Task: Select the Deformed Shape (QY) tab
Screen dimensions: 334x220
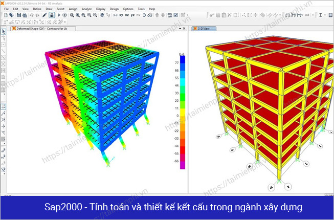Action: pos(43,29)
